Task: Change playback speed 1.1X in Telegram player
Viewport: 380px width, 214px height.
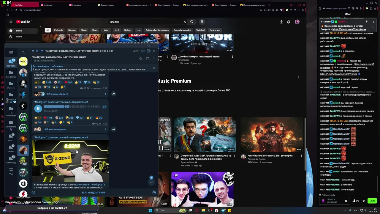Action: click(148, 51)
